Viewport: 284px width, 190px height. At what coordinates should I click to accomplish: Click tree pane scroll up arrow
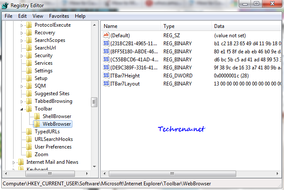94,25
